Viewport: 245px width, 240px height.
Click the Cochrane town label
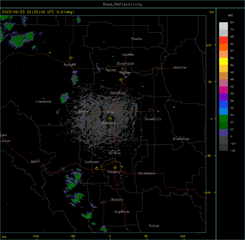click(92, 162)
